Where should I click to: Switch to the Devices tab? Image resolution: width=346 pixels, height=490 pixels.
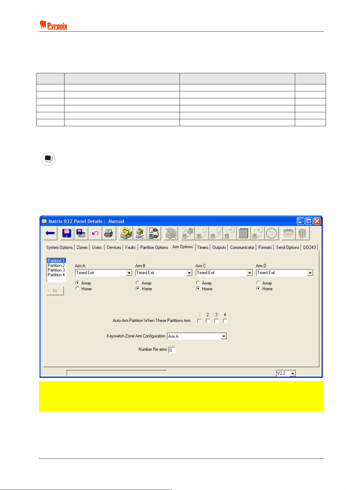pos(114,247)
